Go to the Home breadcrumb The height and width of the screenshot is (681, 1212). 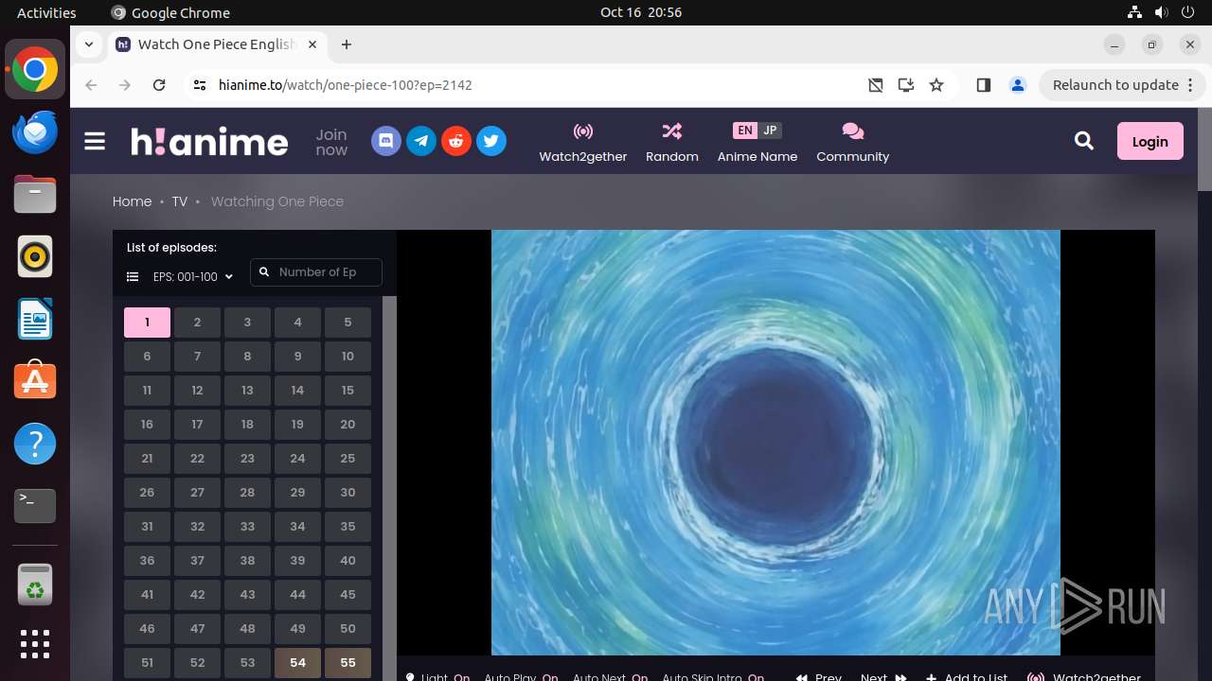[x=132, y=201]
